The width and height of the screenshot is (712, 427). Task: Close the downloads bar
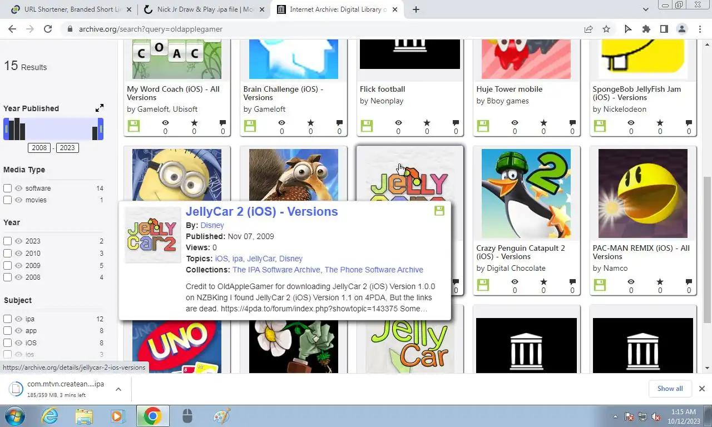point(701,389)
